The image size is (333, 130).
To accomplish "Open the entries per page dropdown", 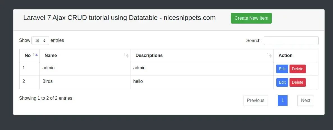I will tap(40, 40).
